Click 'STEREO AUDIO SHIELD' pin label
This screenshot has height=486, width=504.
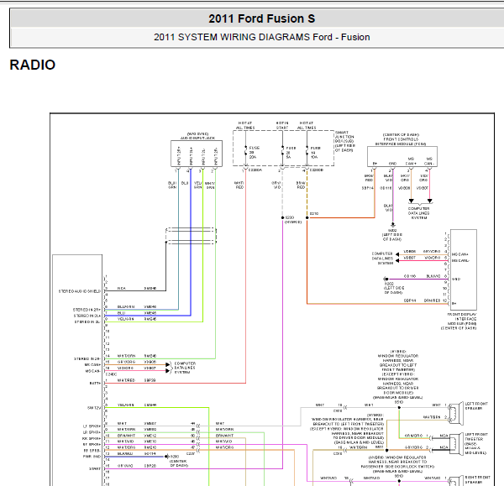pos(80,291)
